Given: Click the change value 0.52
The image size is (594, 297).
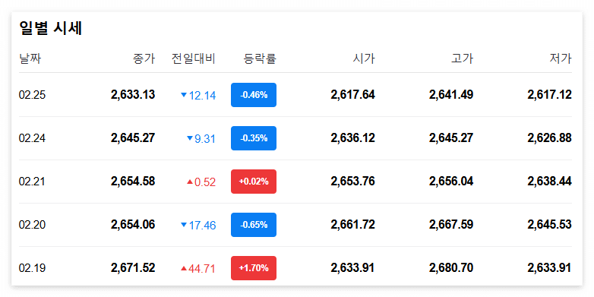Looking at the screenshot, I should tap(205, 182).
